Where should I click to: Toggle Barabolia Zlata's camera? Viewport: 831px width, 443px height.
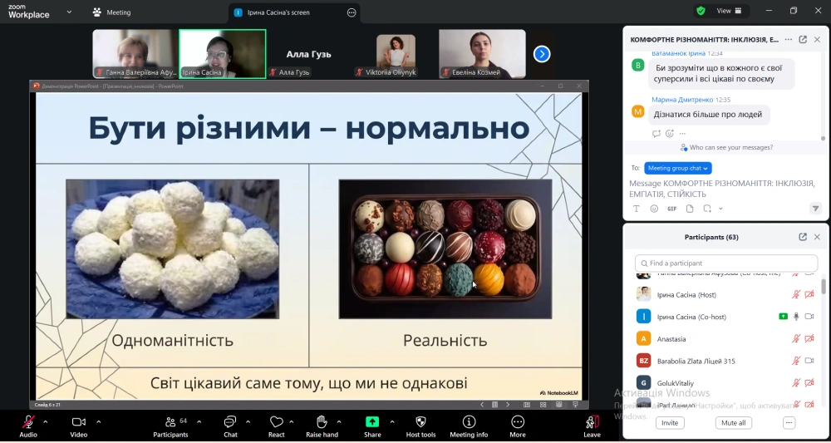click(x=809, y=361)
